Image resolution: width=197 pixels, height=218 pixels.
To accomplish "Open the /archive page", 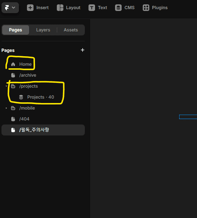I will 43,75.
